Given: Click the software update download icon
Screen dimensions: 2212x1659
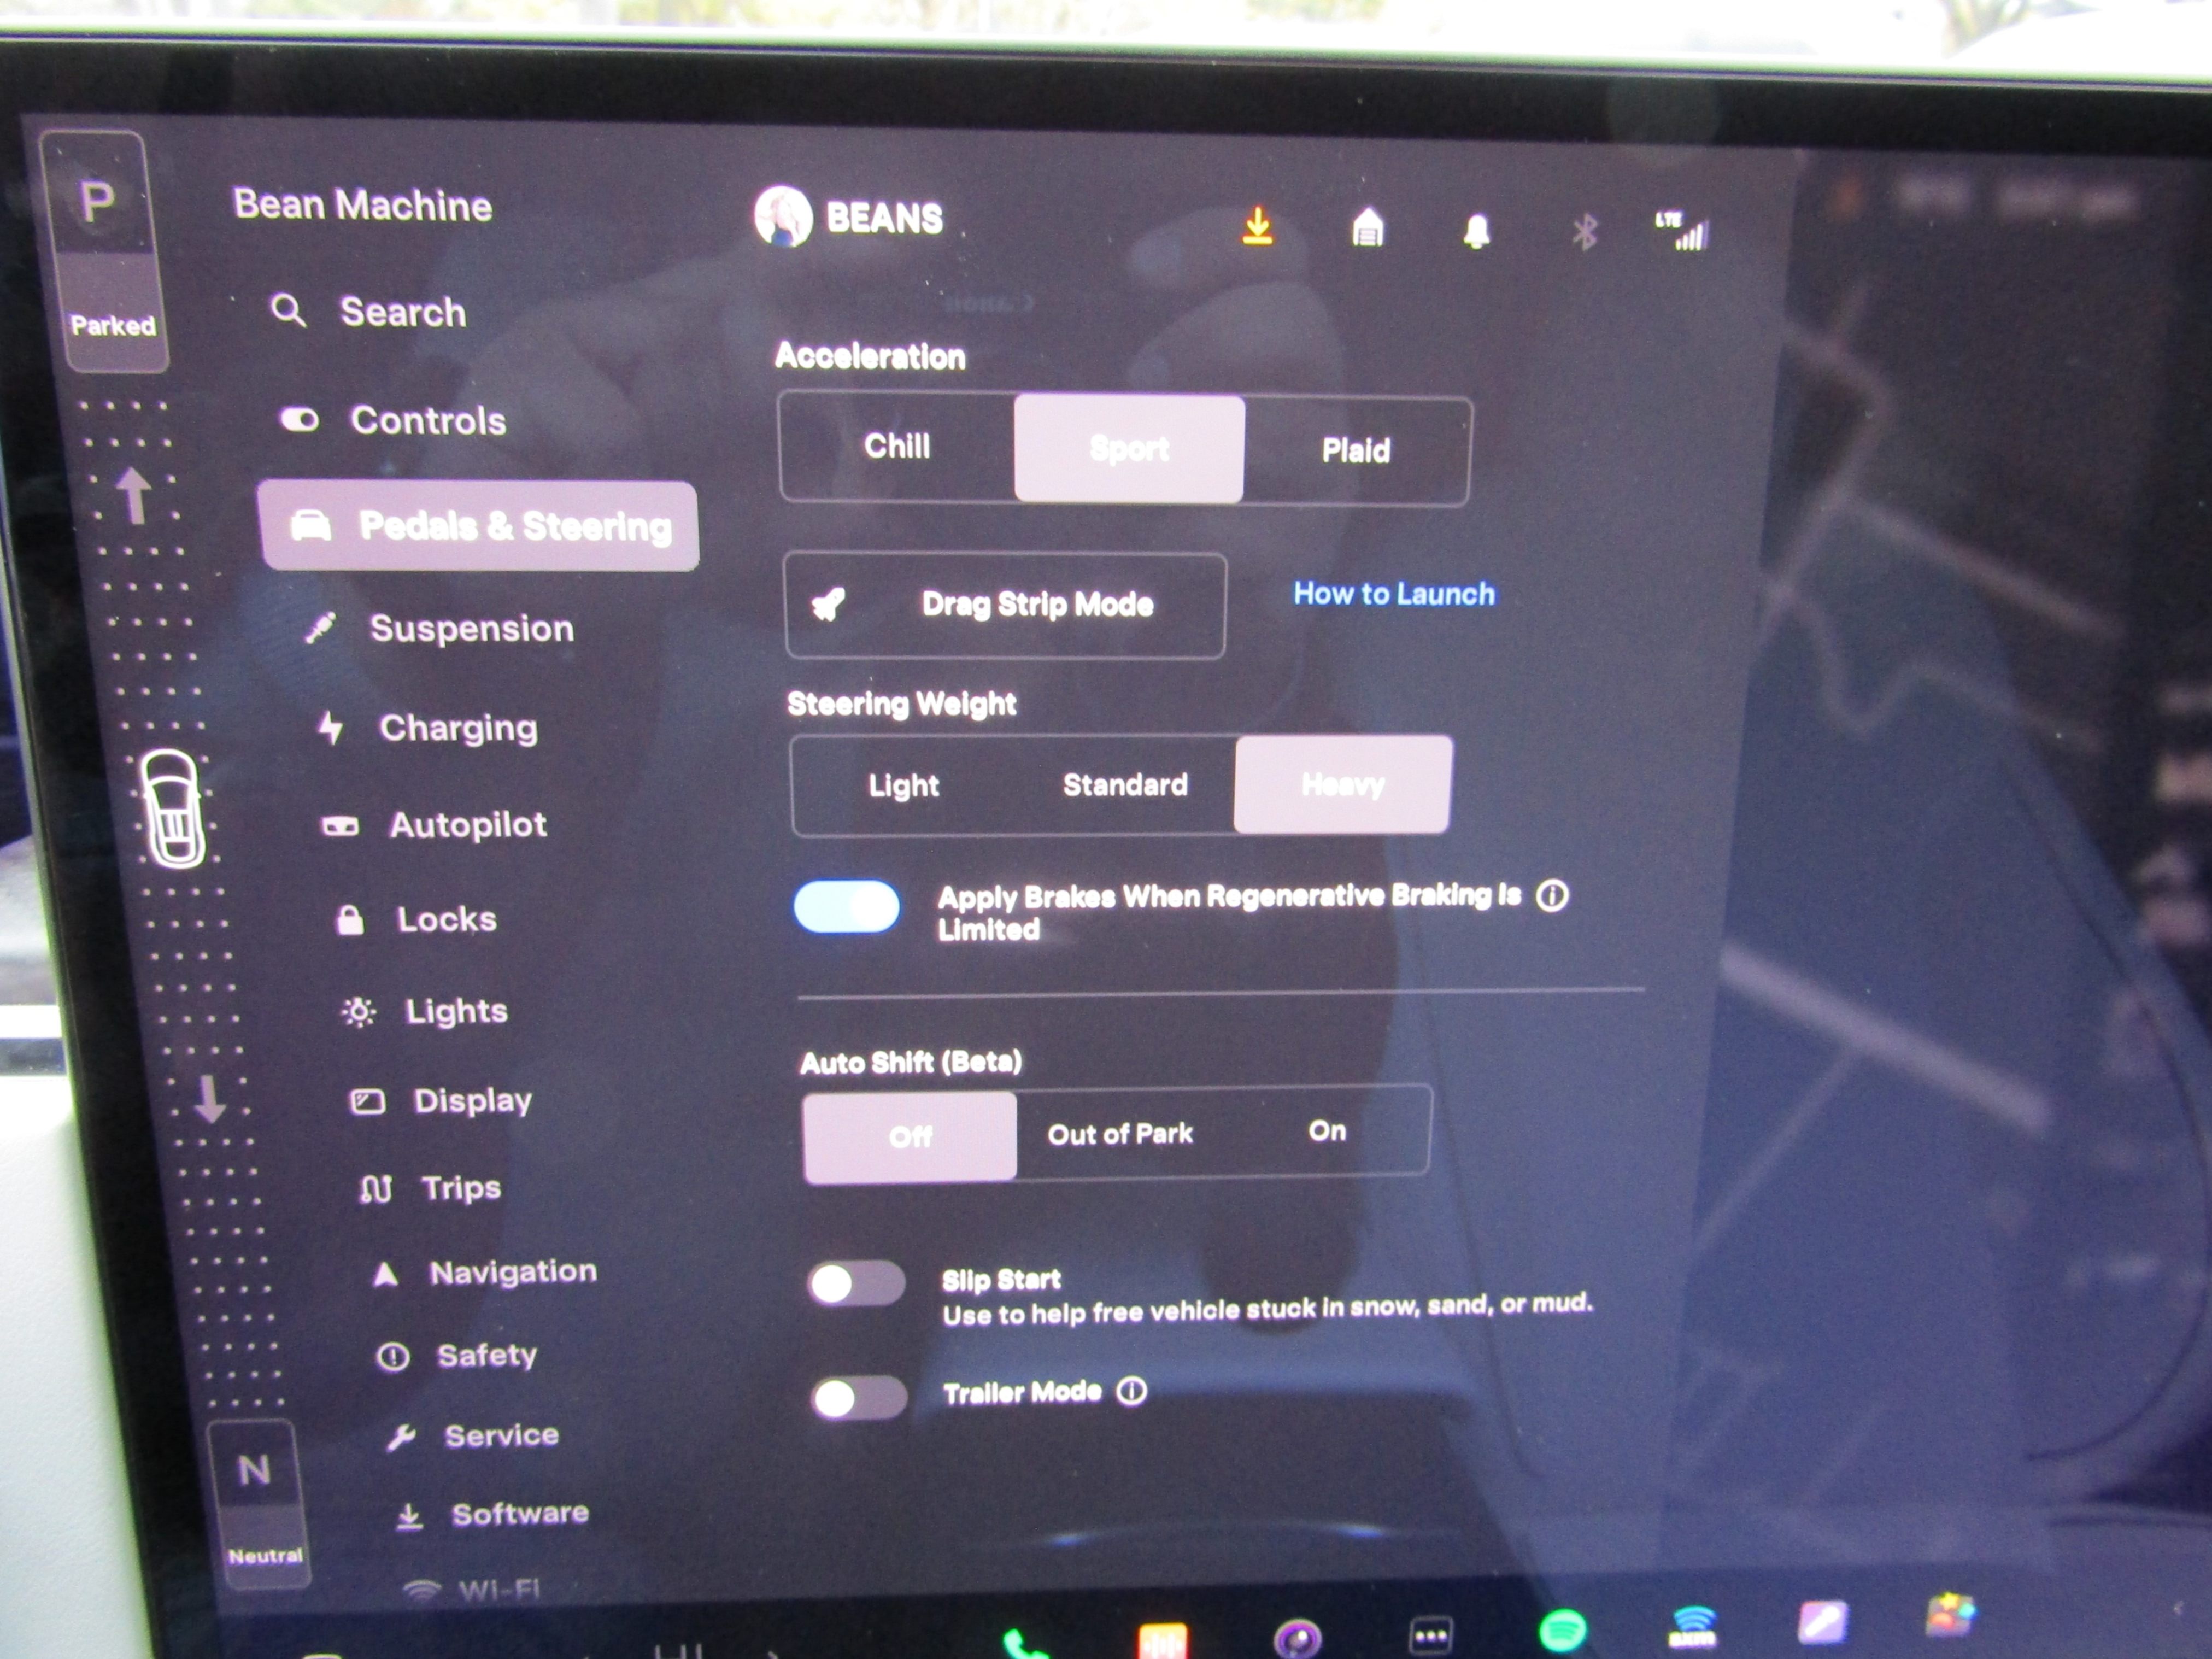Looking at the screenshot, I should tap(1257, 226).
